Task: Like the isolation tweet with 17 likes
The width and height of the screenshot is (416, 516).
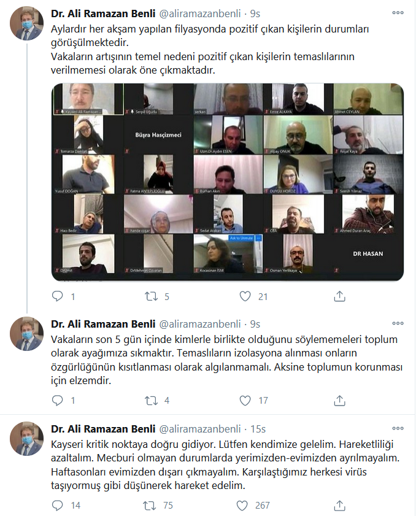Action: point(245,401)
